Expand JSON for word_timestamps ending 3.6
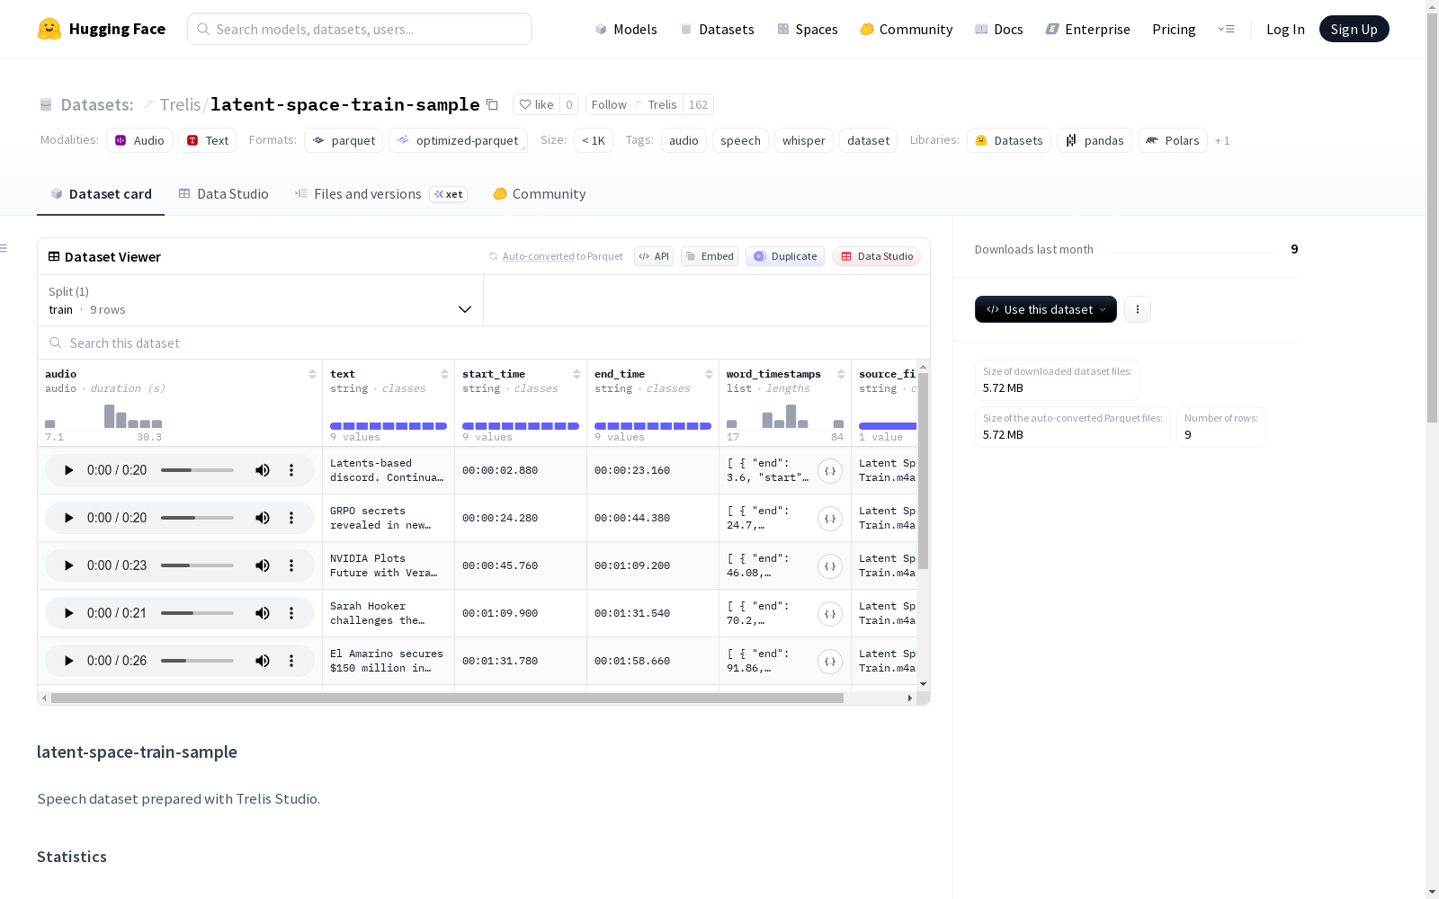Viewport: 1439px width, 899px height. point(830,471)
